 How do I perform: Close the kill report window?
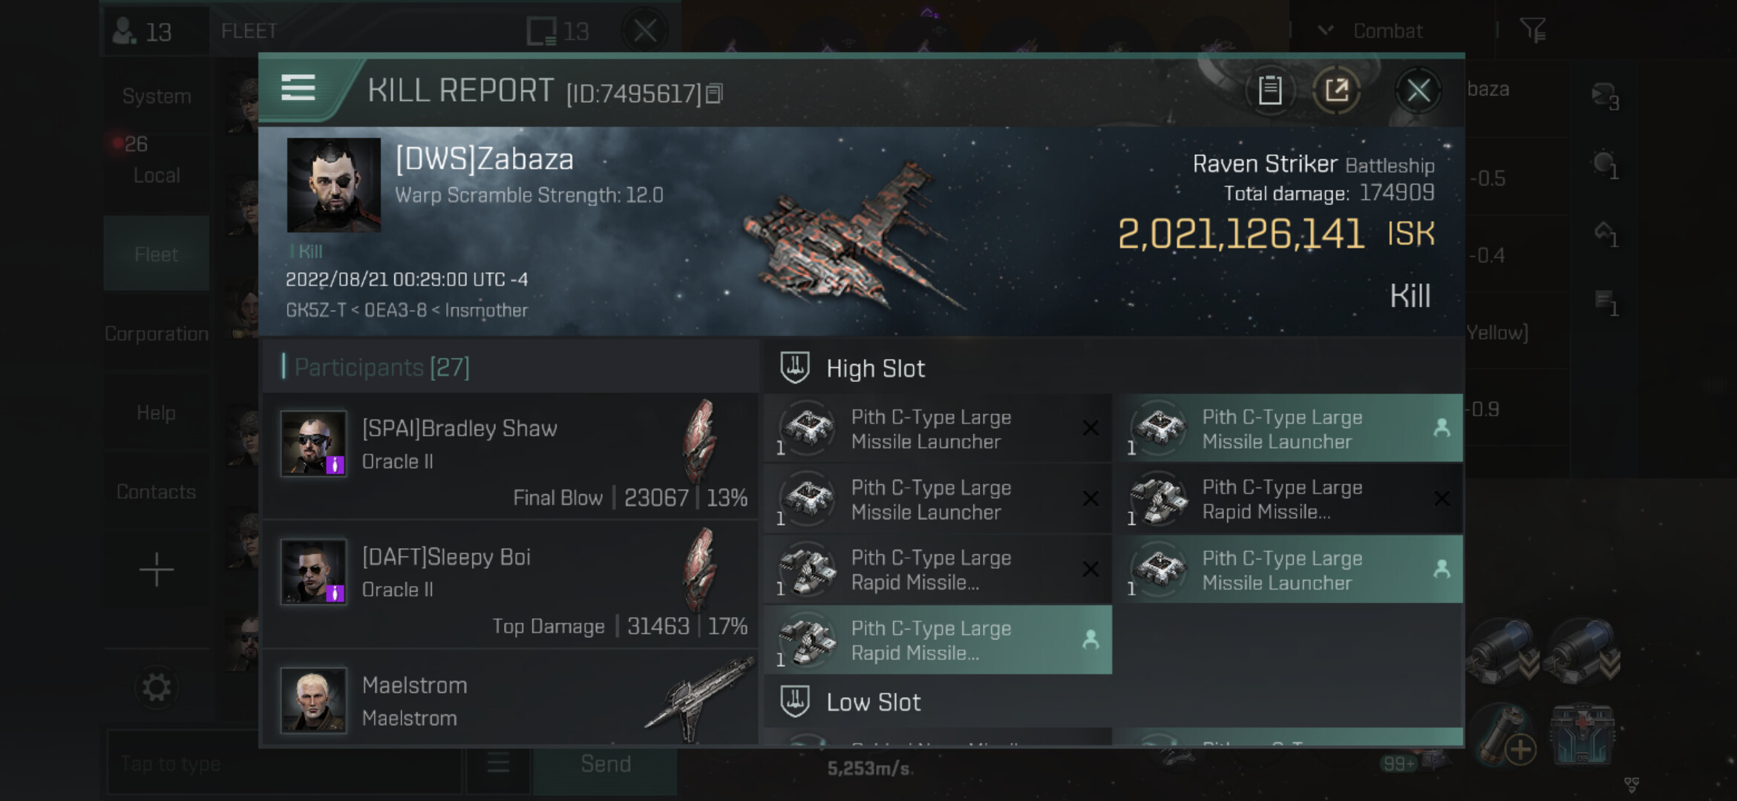click(x=1418, y=91)
